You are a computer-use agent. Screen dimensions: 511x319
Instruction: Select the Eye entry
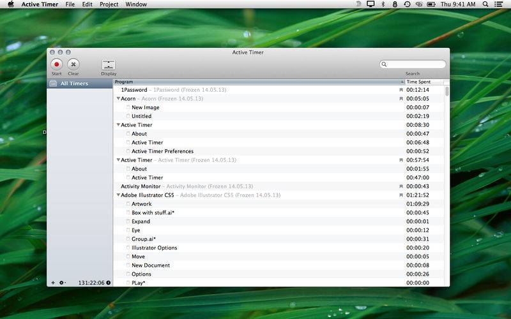coord(278,230)
